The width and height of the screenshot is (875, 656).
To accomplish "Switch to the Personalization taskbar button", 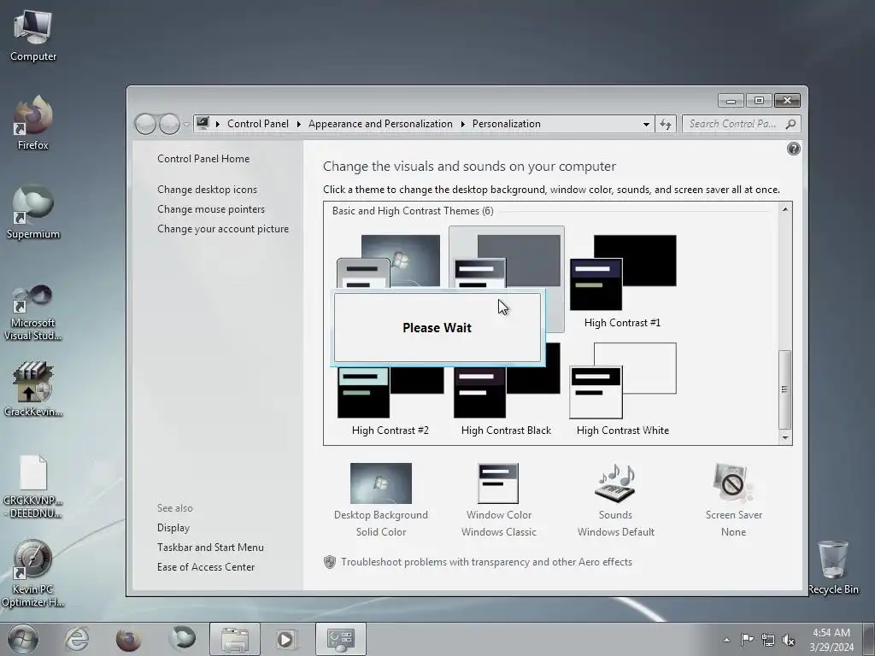I will point(340,639).
